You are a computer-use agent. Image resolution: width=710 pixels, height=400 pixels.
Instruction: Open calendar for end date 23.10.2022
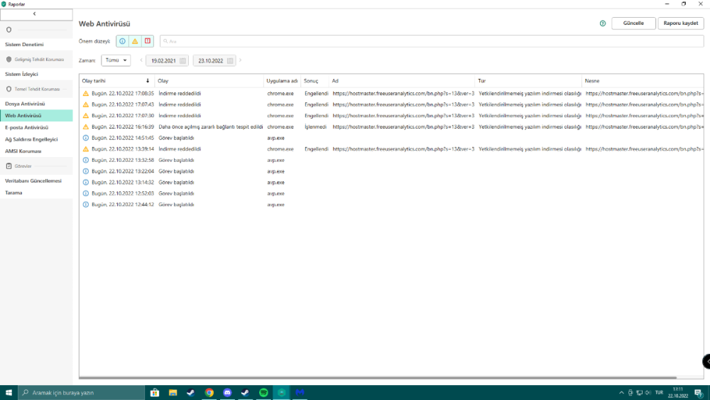230,60
